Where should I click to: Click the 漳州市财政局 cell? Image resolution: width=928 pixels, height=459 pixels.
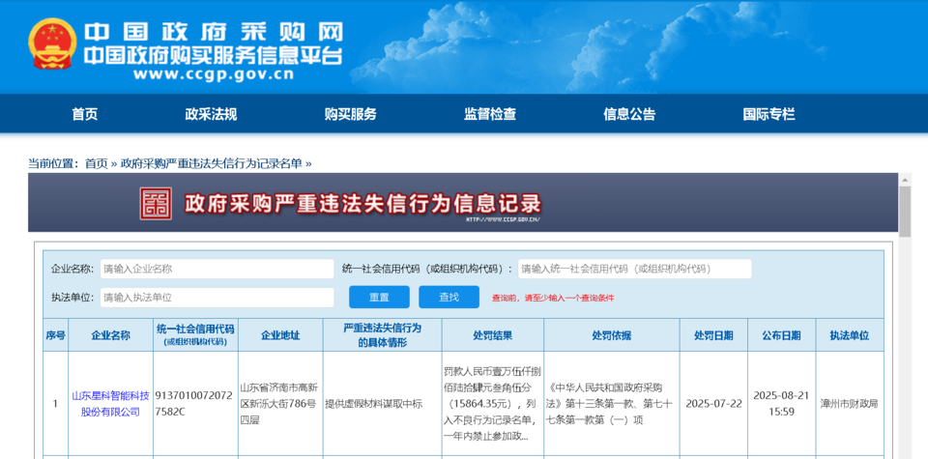click(x=850, y=404)
